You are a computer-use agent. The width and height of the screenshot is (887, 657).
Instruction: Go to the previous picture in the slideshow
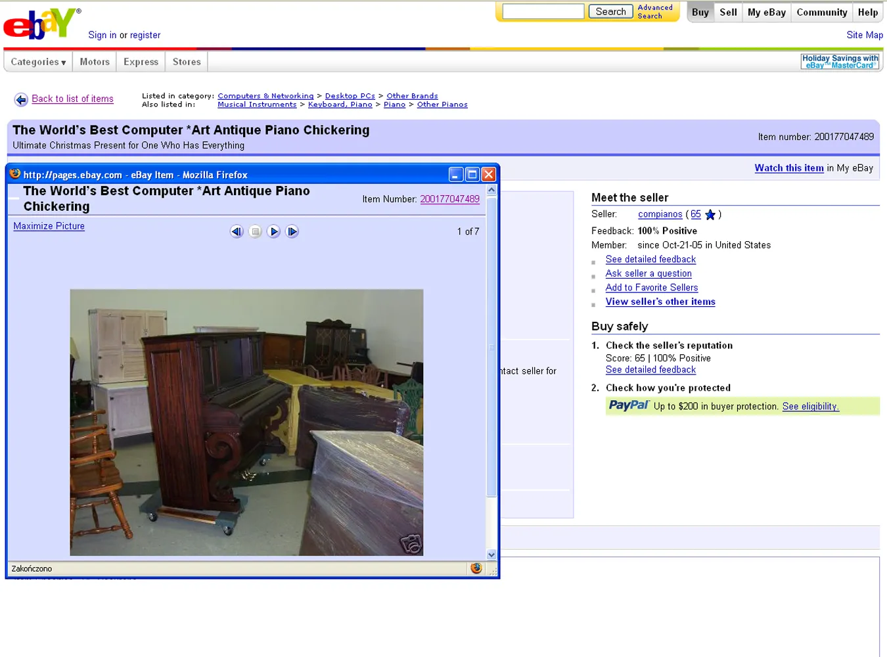237,231
